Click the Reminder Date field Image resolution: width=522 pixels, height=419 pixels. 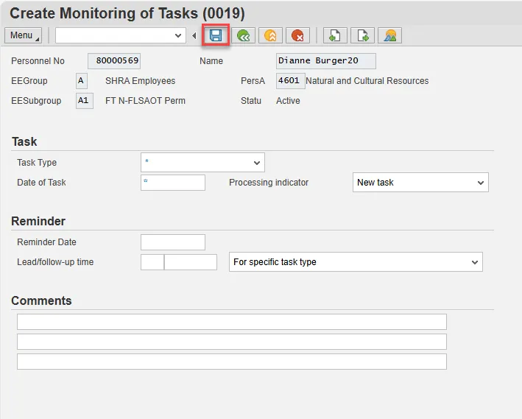coord(173,242)
